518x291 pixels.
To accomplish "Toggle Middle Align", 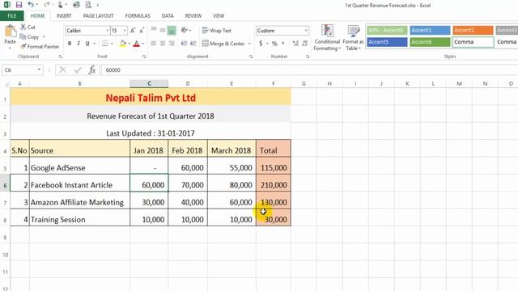I will click(x=163, y=31).
